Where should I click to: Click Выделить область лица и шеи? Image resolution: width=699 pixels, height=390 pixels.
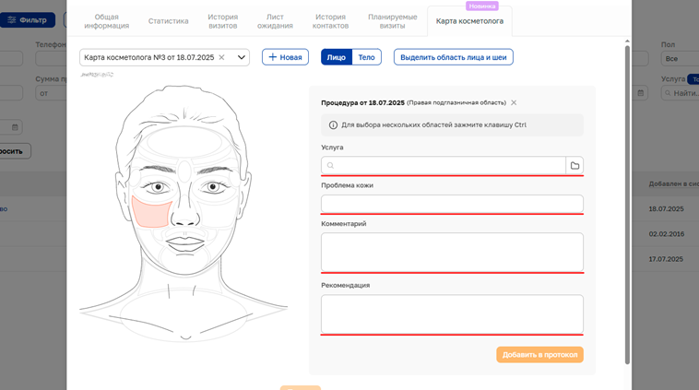tap(454, 57)
